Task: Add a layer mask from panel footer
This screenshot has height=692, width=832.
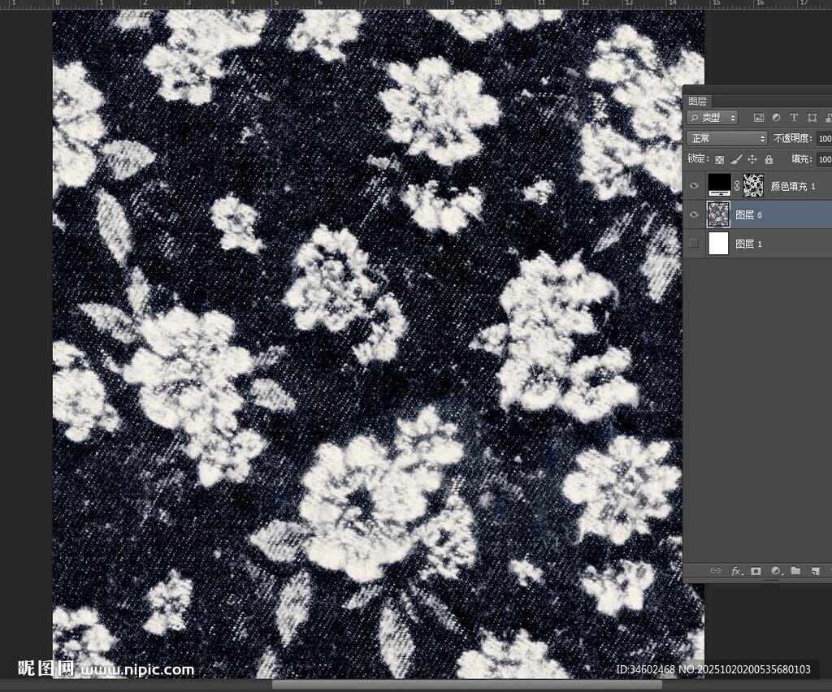Action: tap(756, 571)
